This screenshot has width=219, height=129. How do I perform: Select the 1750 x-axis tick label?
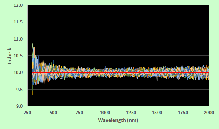[x=183, y=112]
